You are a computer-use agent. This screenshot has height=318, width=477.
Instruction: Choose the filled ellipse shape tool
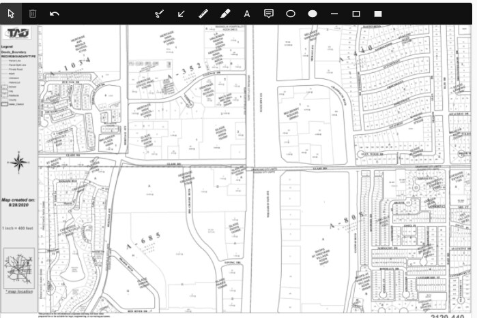pos(313,14)
